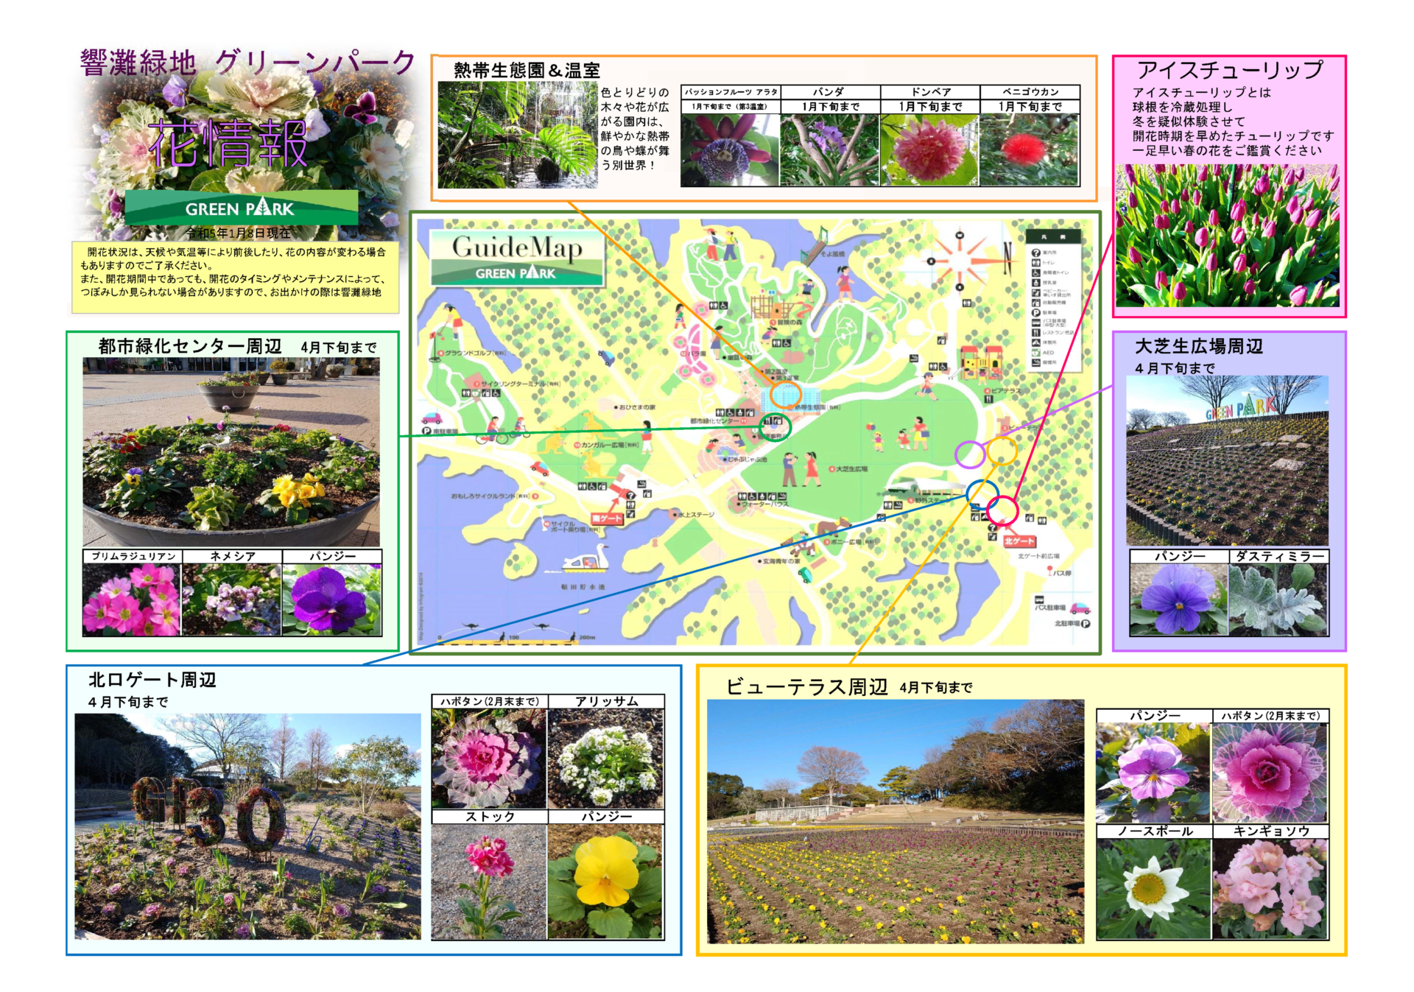The image size is (1414, 992).
Task: Click the orange circle marker on greenhouse
Action: tap(786, 395)
